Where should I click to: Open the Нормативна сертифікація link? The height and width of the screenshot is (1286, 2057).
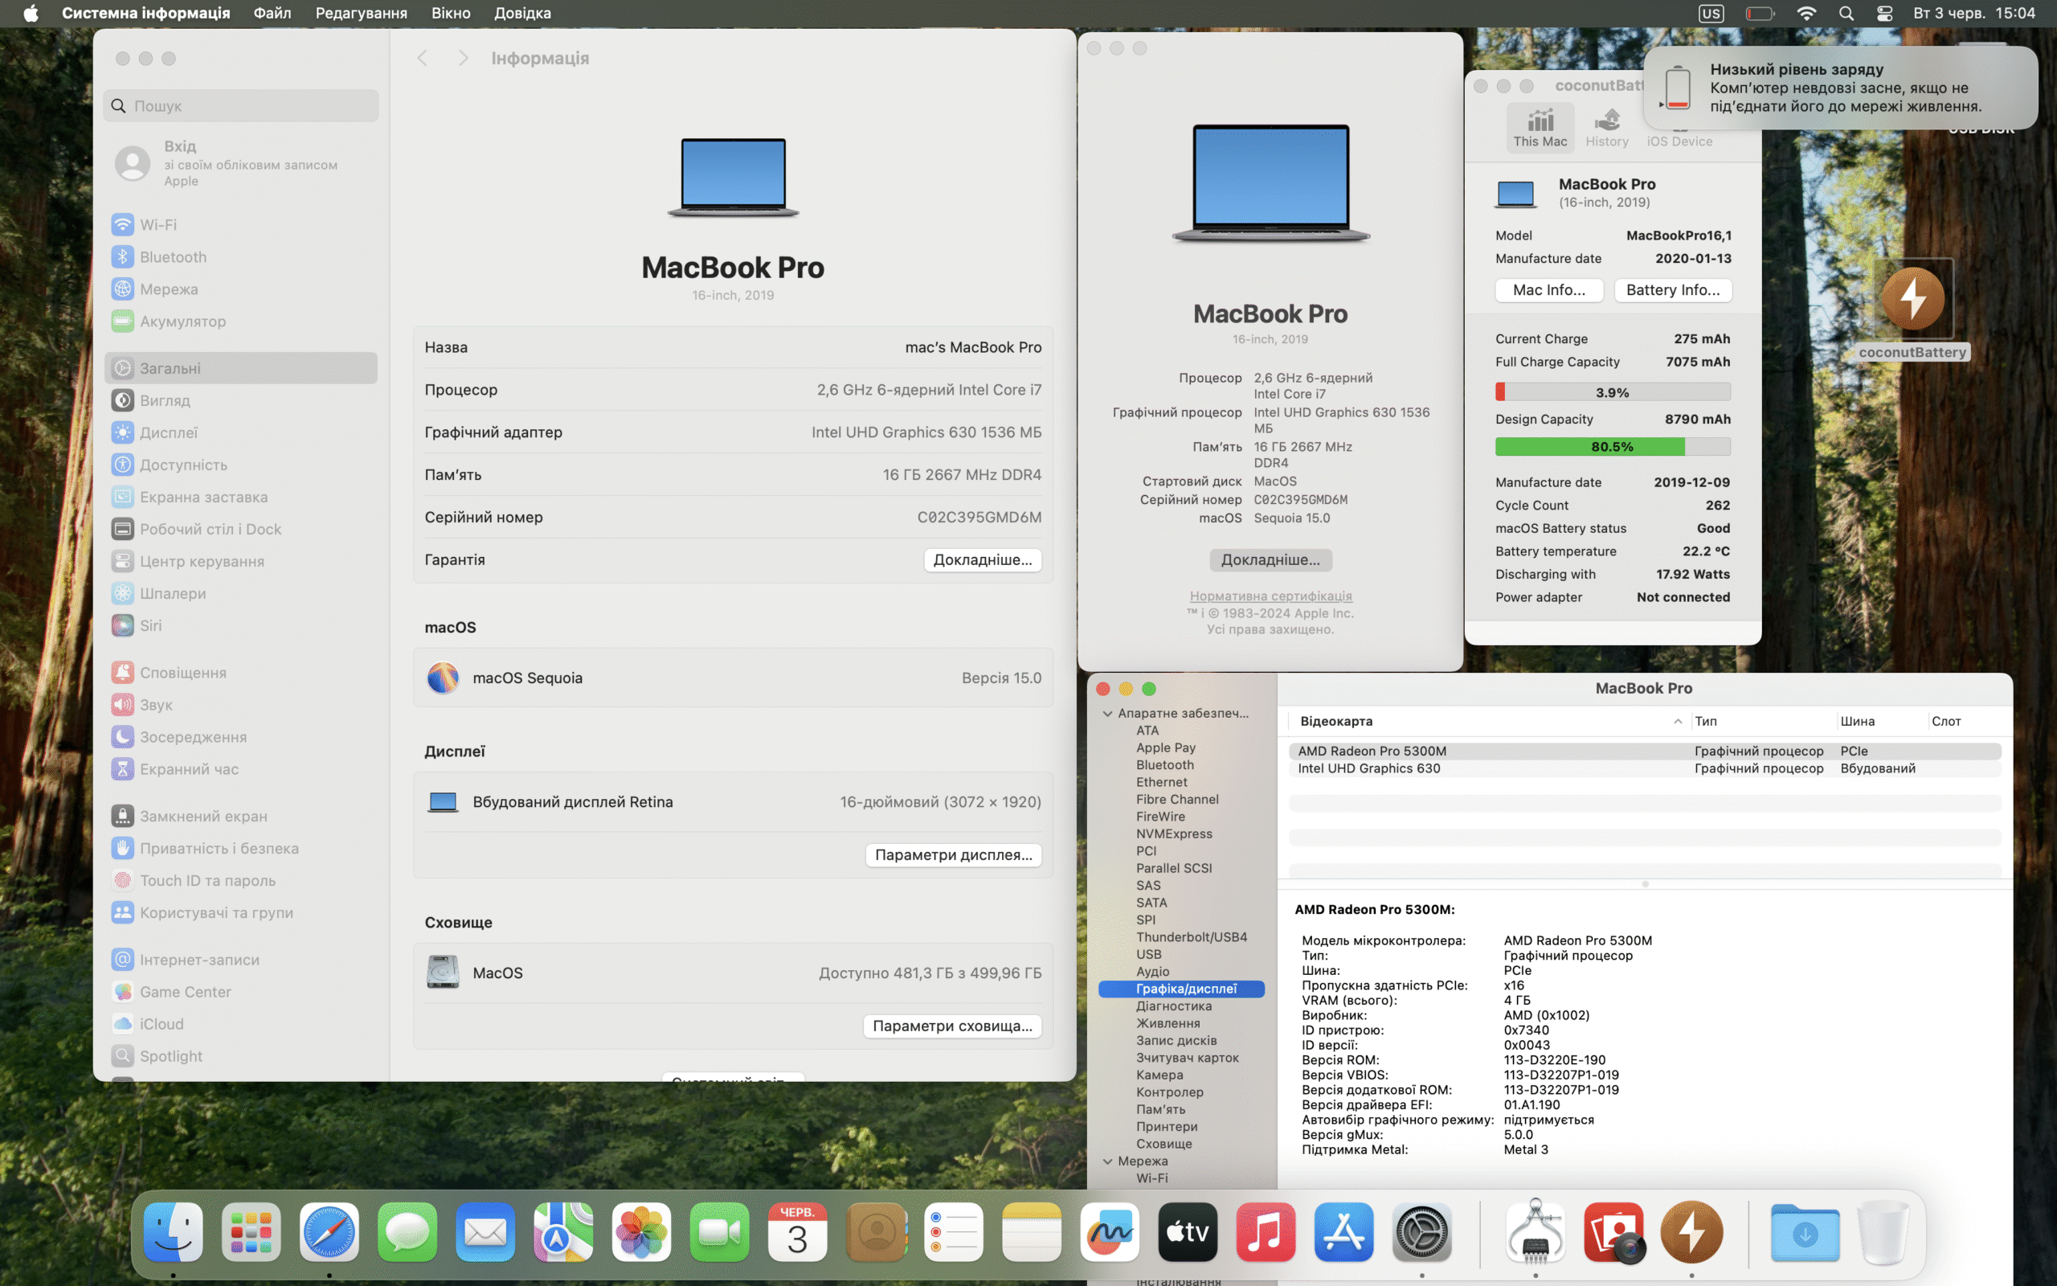click(1270, 596)
